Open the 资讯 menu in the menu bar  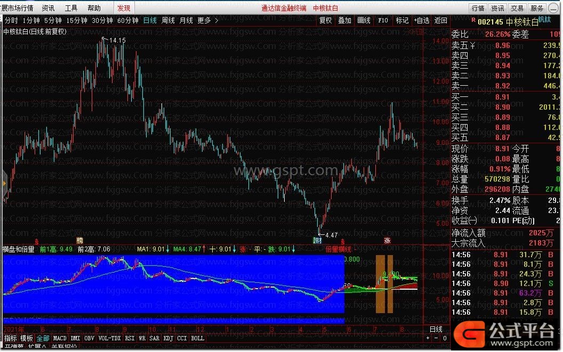(48, 8)
